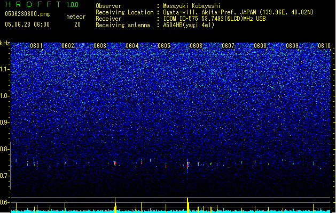Click the HROFFT 1.0.0 title text
The image size is (336, 213).
(42, 4)
